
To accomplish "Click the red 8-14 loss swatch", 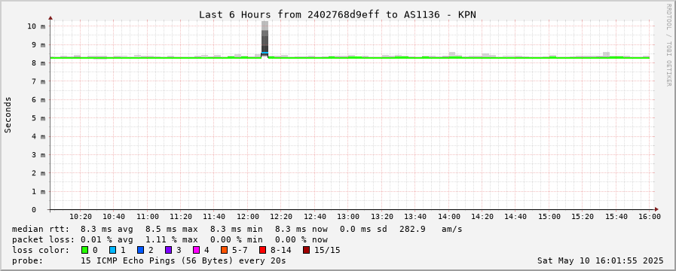I will [262, 250].
